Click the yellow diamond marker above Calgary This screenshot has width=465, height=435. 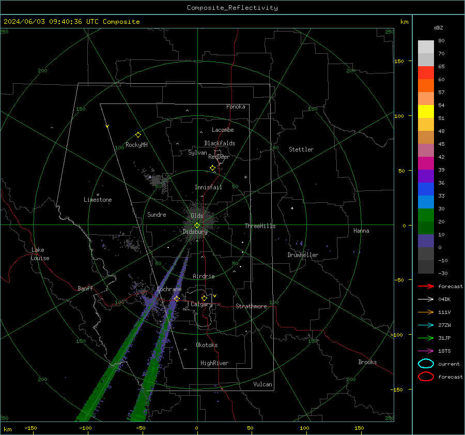tap(204, 298)
